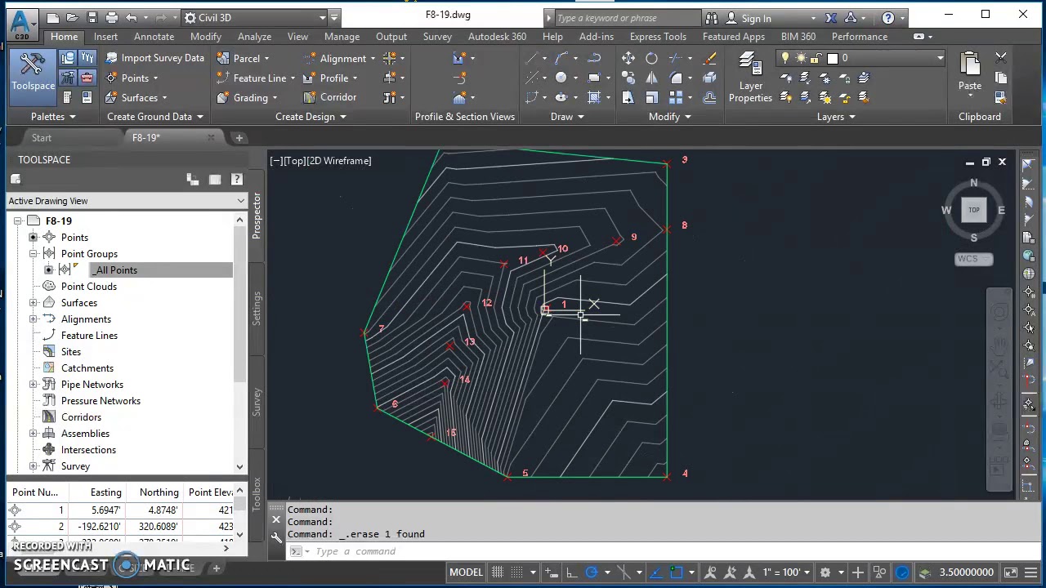Open the Express Tools ribbon tab
The height and width of the screenshot is (588, 1046).
(658, 37)
